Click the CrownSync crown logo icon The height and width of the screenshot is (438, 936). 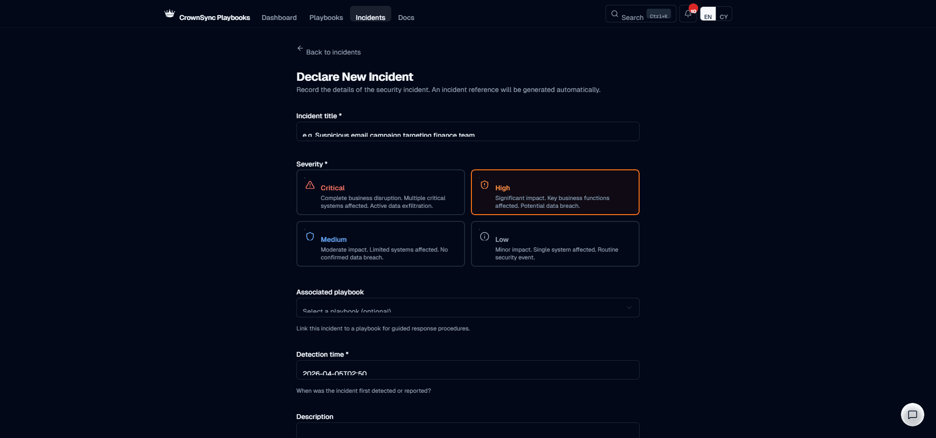point(170,14)
